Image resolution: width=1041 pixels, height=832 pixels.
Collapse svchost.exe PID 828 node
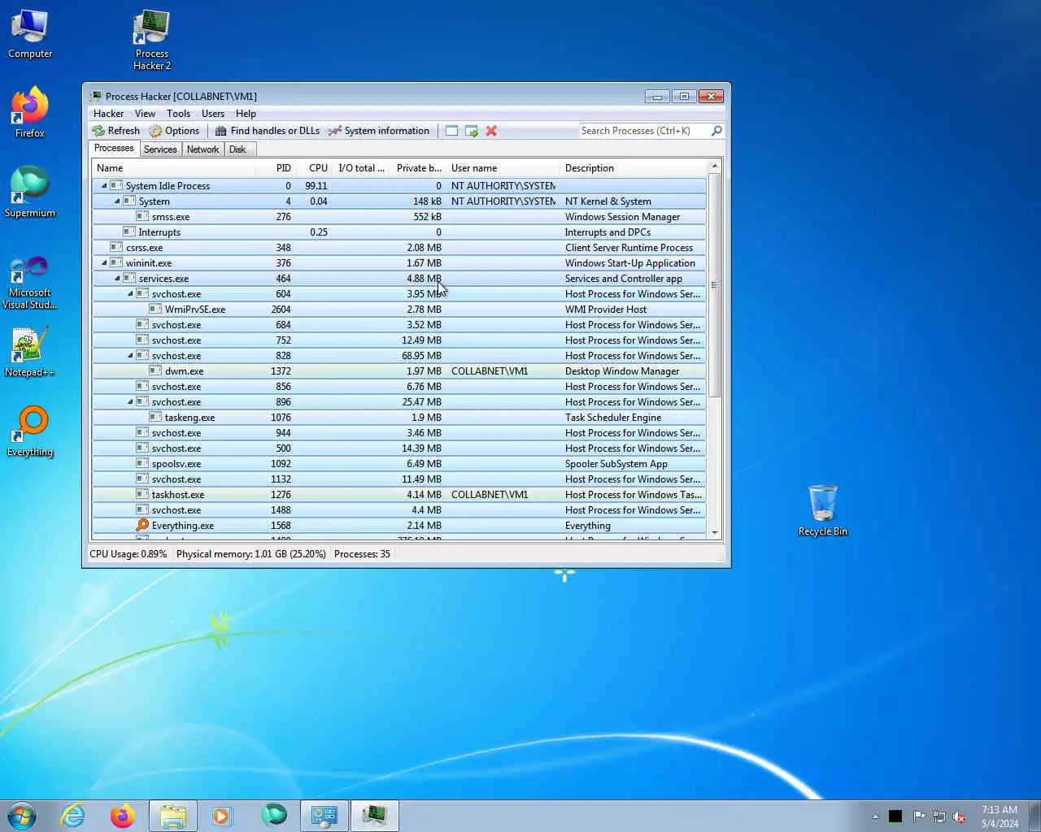tap(130, 356)
